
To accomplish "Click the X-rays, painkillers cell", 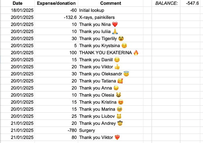I will 97,17.
